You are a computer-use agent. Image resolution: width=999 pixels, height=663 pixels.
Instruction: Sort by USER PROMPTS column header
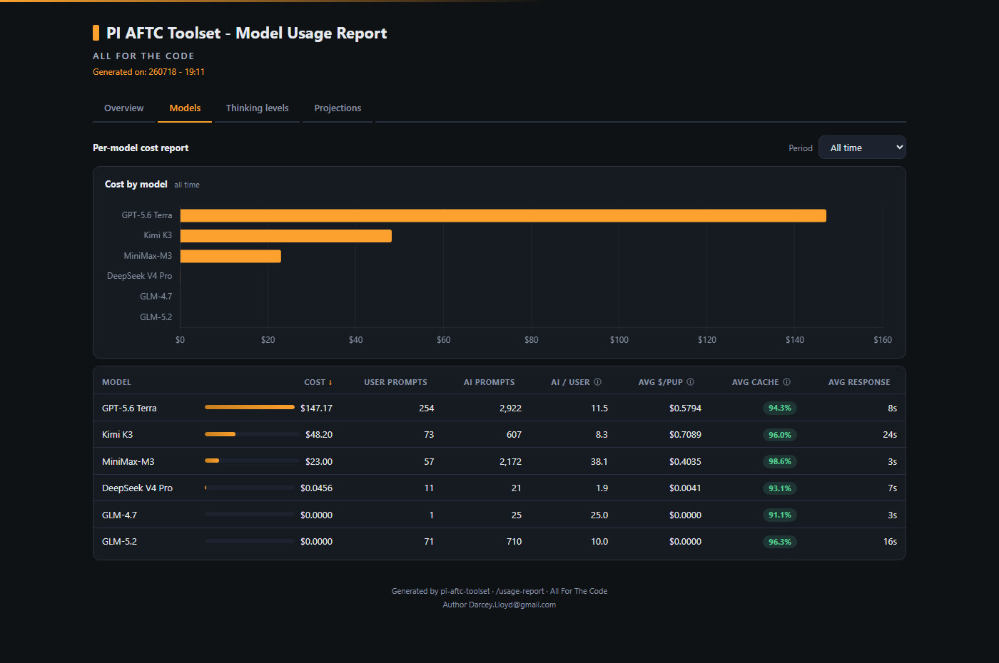395,382
